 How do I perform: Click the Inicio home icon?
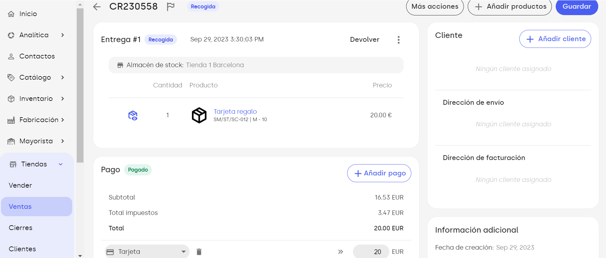pos(11,14)
